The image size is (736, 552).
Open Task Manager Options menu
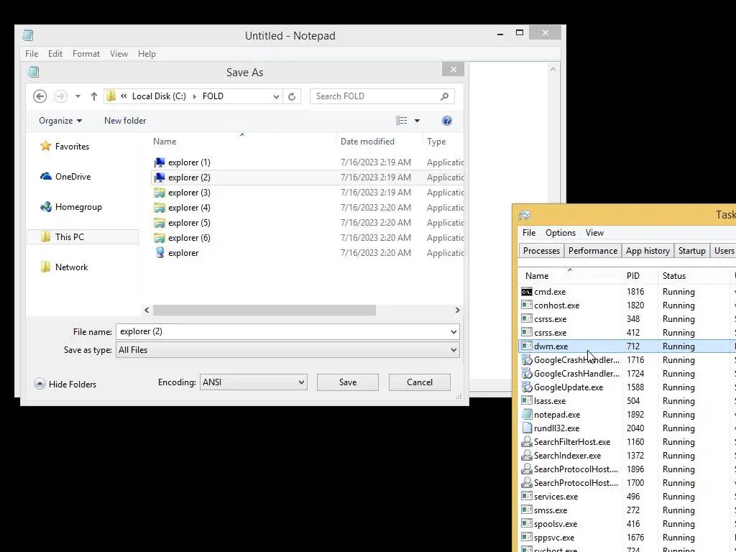coord(561,233)
